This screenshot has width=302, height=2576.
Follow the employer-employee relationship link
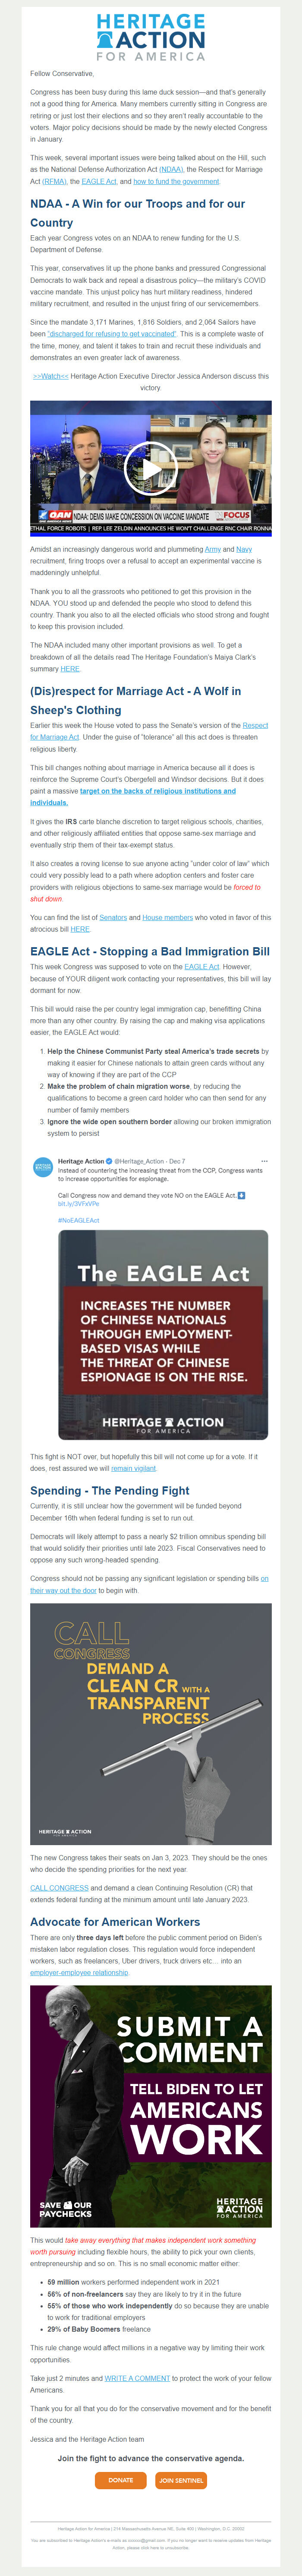[x=79, y=1972]
